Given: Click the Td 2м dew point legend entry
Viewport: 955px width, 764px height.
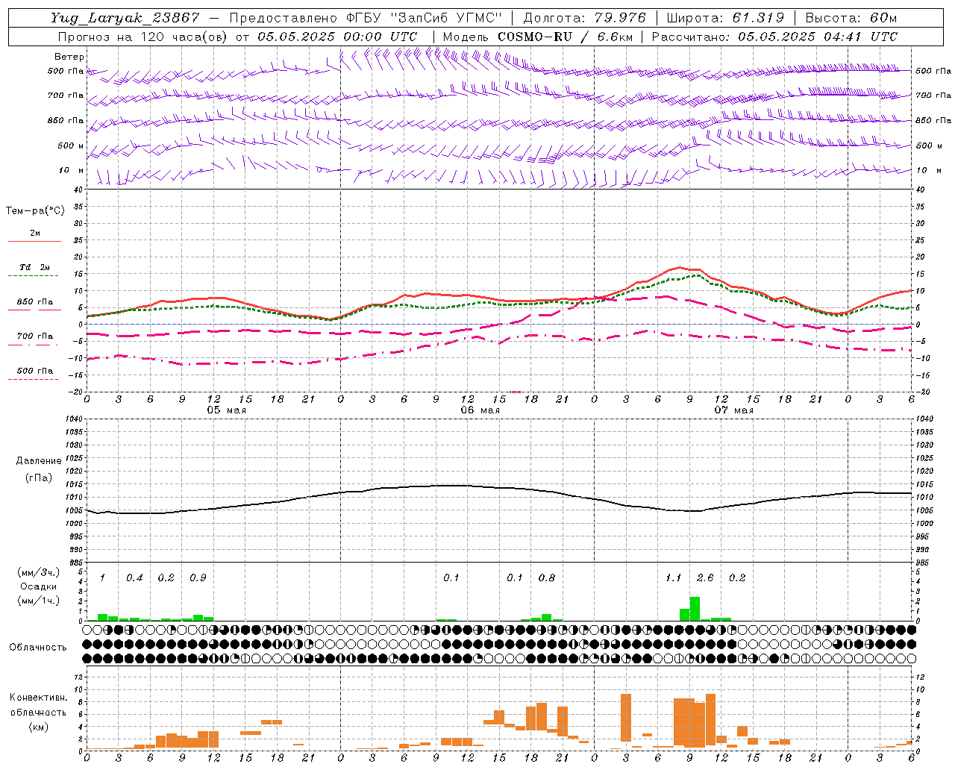Looking at the screenshot, I should point(35,267).
